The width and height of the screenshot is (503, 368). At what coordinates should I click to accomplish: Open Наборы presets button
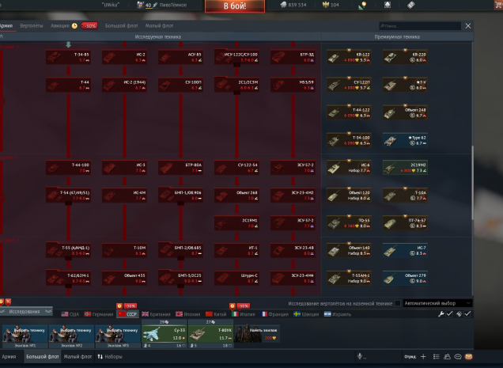click(x=110, y=356)
